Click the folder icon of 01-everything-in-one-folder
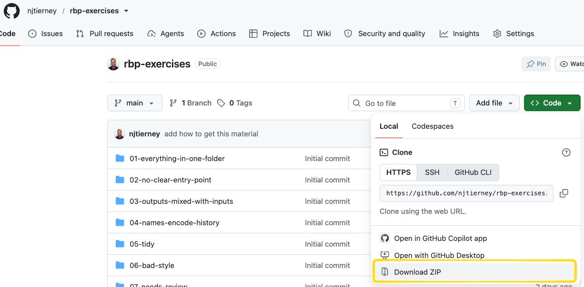 tap(120, 158)
